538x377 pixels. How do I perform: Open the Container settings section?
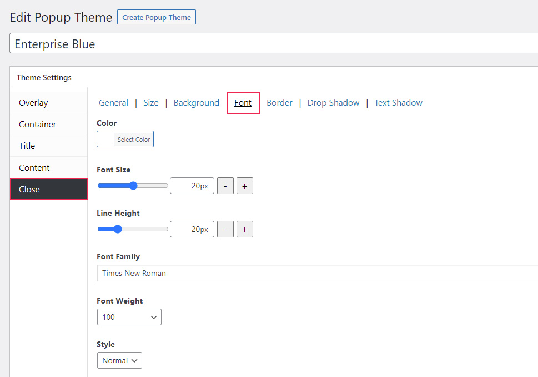coord(48,125)
